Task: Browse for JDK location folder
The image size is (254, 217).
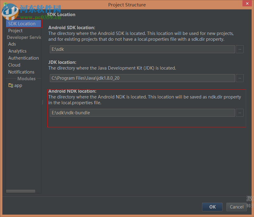Action: coord(240,78)
